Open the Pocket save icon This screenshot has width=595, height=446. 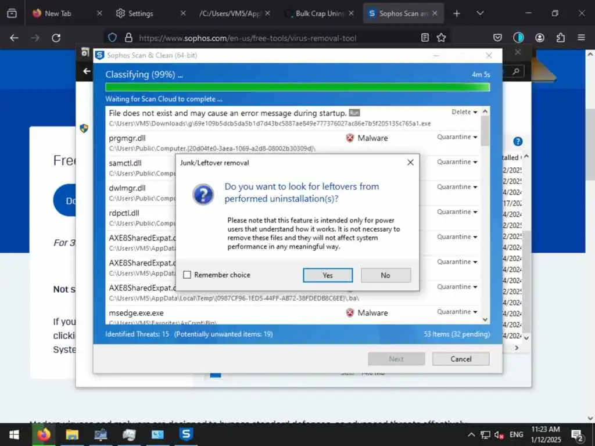(x=497, y=38)
